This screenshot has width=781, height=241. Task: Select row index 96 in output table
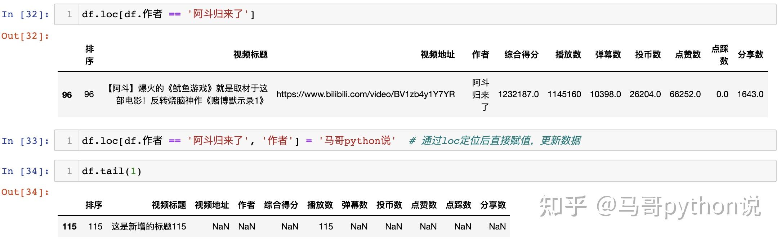point(67,95)
